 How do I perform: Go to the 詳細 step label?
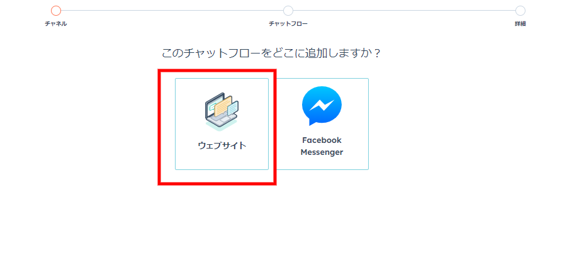click(520, 24)
